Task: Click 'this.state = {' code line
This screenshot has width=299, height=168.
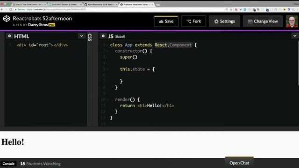Action: point(137,69)
